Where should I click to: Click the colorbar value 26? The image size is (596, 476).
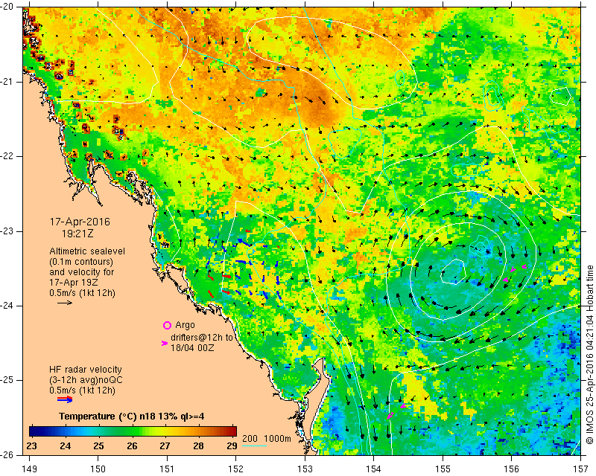(x=132, y=446)
